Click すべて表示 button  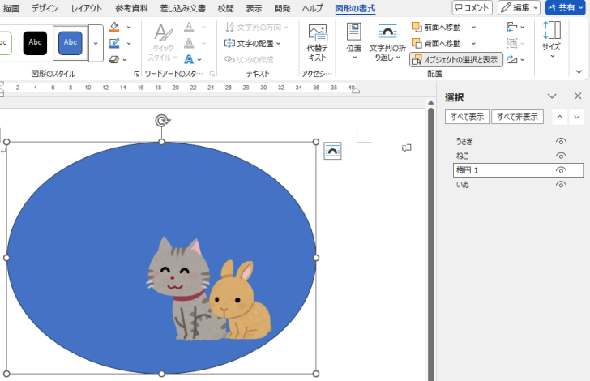[467, 117]
